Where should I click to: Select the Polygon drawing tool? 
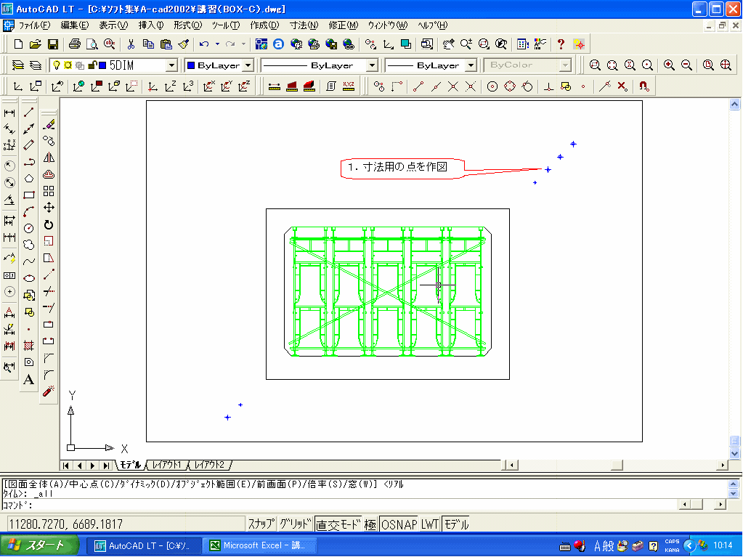[x=29, y=179]
